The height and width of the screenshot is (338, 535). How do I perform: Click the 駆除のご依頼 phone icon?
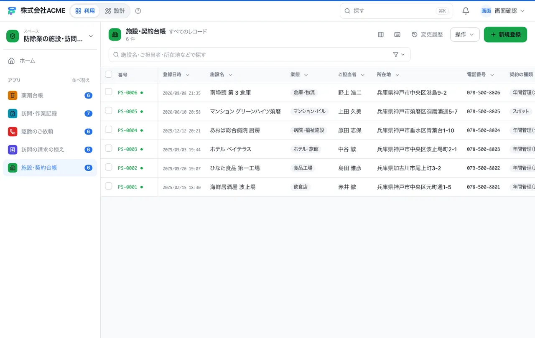(x=13, y=131)
